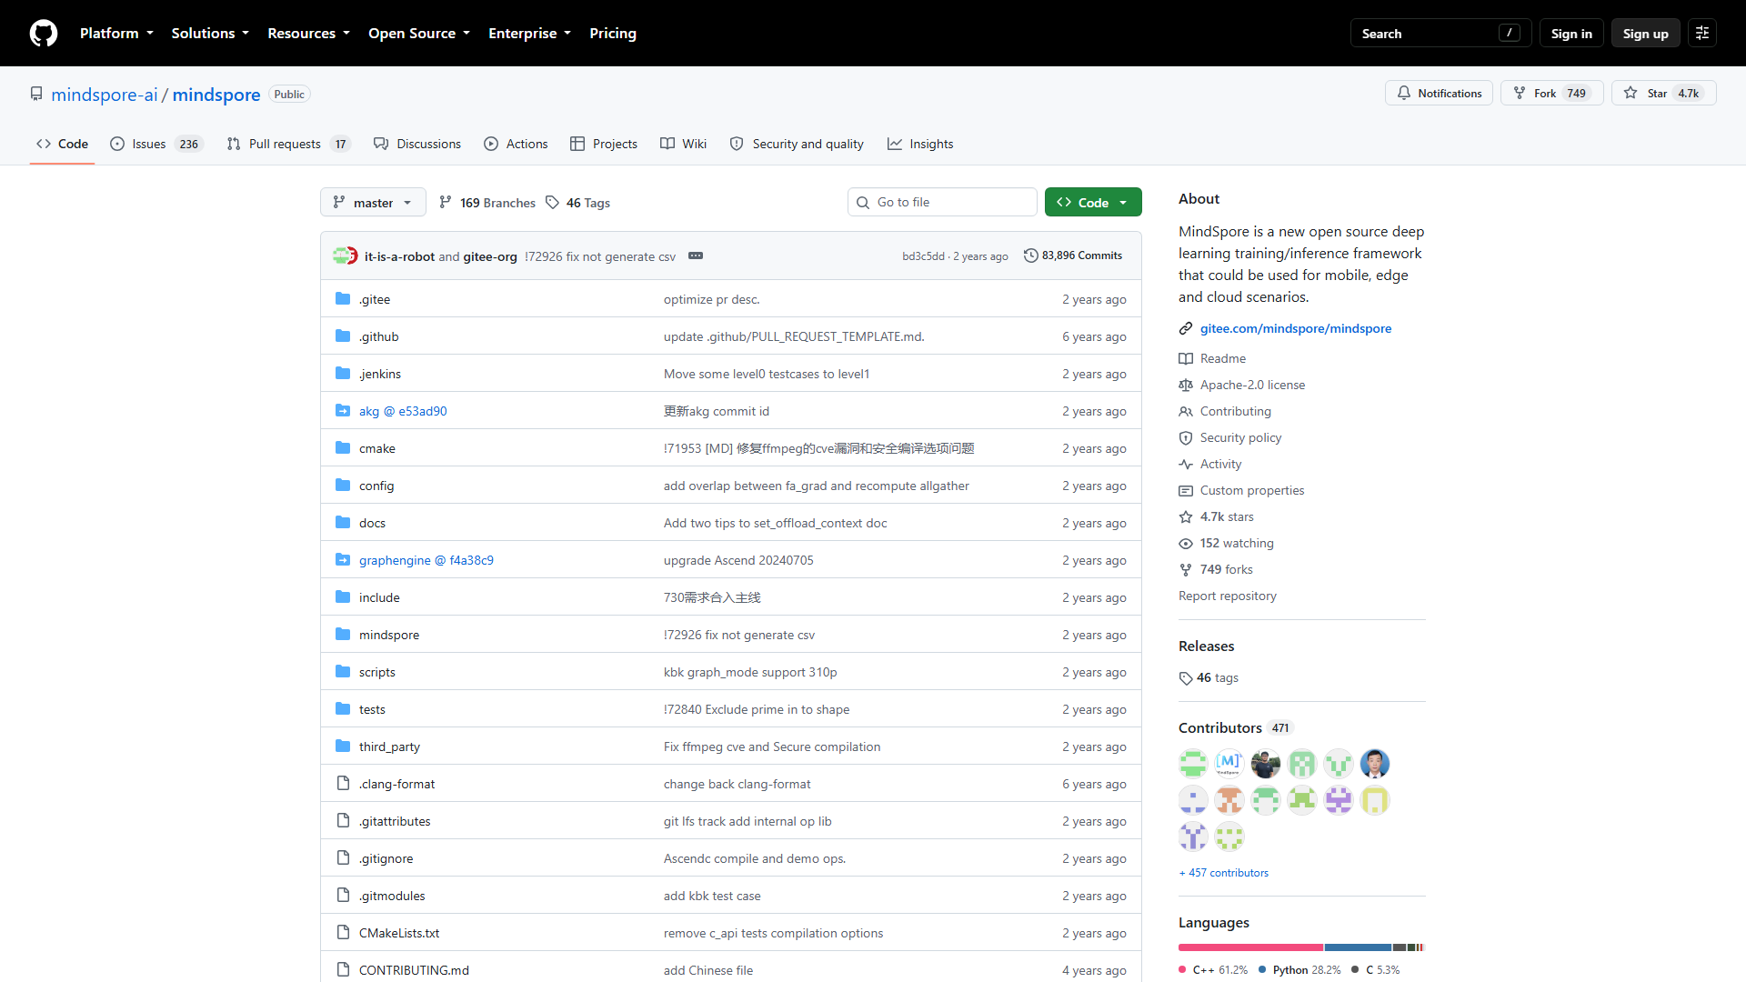Switch to the Pull requests tab
This screenshot has width=1746, height=982.
(288, 144)
